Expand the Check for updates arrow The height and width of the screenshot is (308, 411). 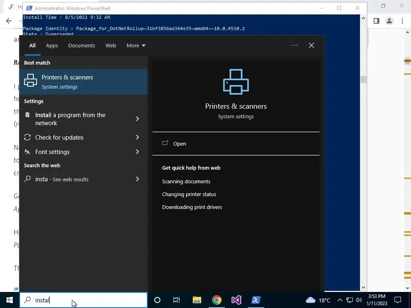[x=138, y=137]
